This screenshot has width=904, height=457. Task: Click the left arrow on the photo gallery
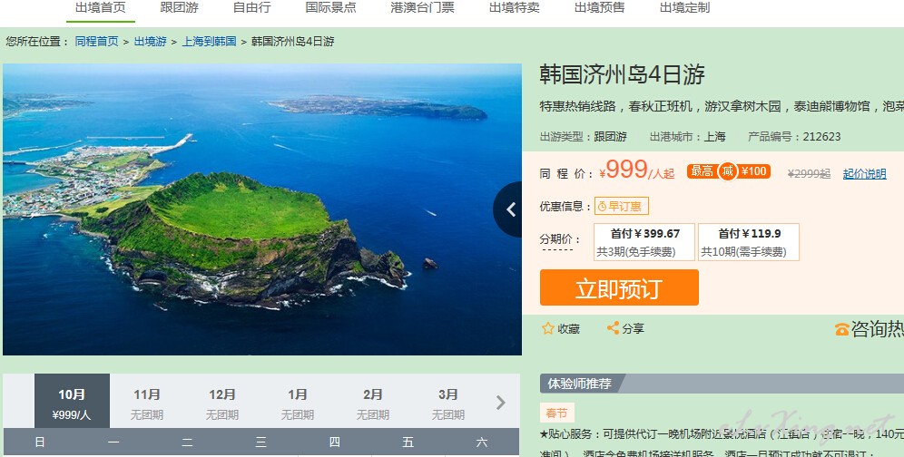pyautogui.click(x=509, y=209)
